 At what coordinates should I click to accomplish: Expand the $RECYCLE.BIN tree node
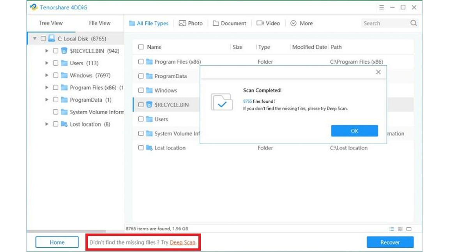tap(47, 51)
